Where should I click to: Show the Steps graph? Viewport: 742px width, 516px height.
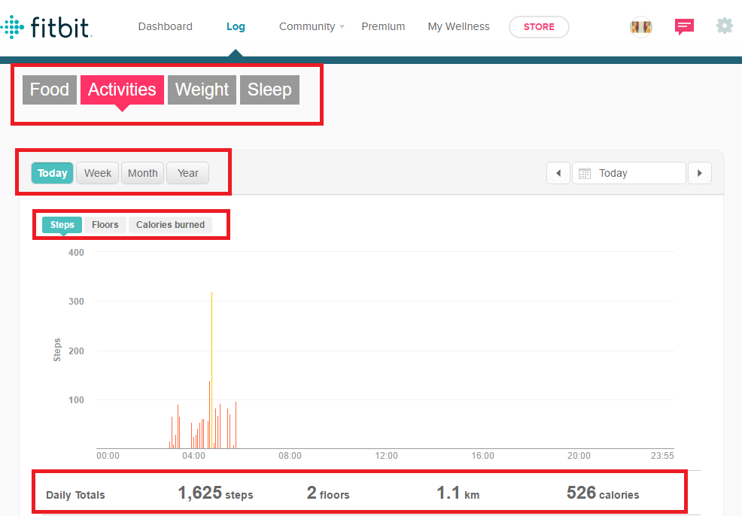pyautogui.click(x=62, y=225)
